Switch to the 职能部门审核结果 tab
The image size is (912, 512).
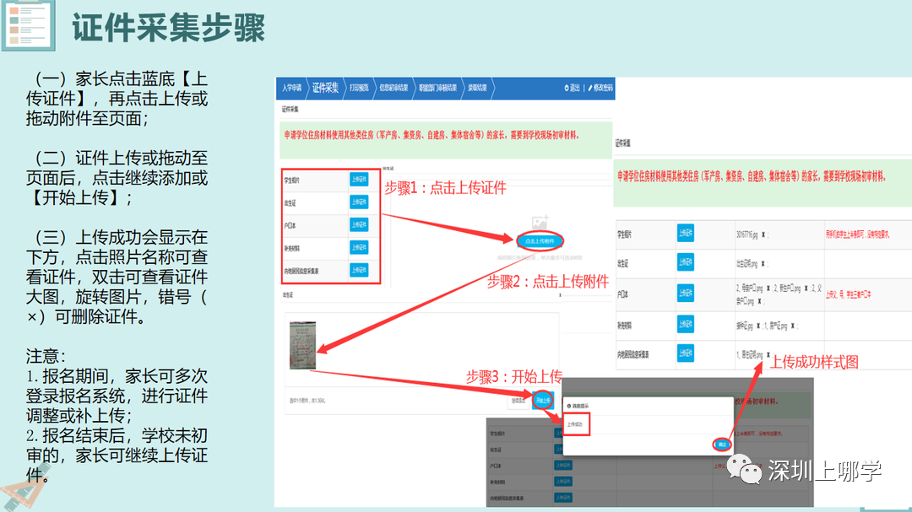[437, 88]
